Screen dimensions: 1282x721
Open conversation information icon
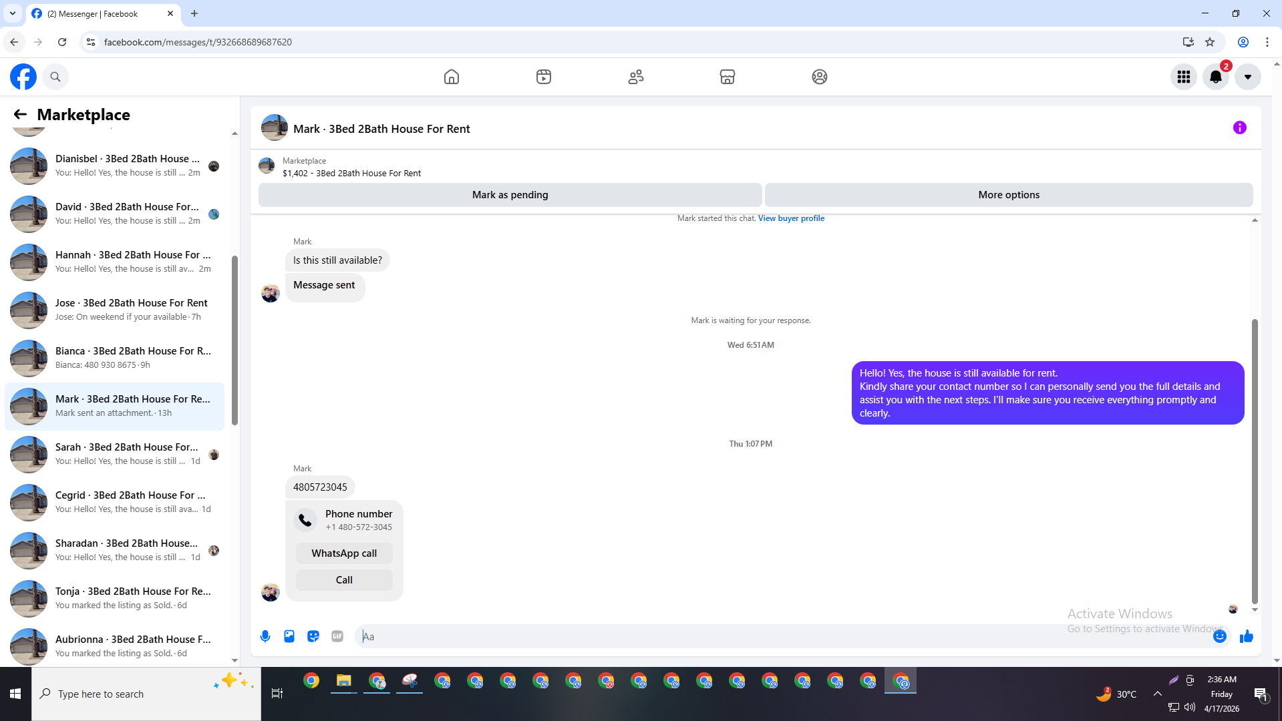tap(1240, 128)
